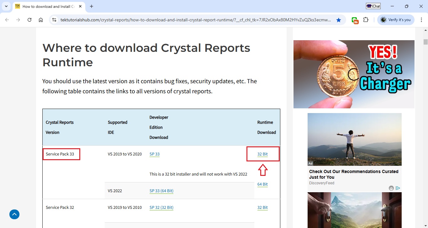
Task: Open the Extensions puzzle icon
Action: tap(366, 20)
